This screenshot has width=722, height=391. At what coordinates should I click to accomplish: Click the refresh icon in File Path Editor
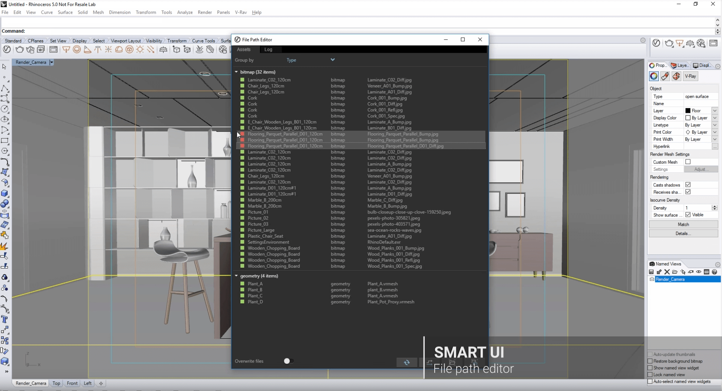(x=407, y=362)
